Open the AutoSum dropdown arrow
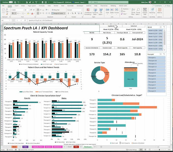 pos(130,9)
